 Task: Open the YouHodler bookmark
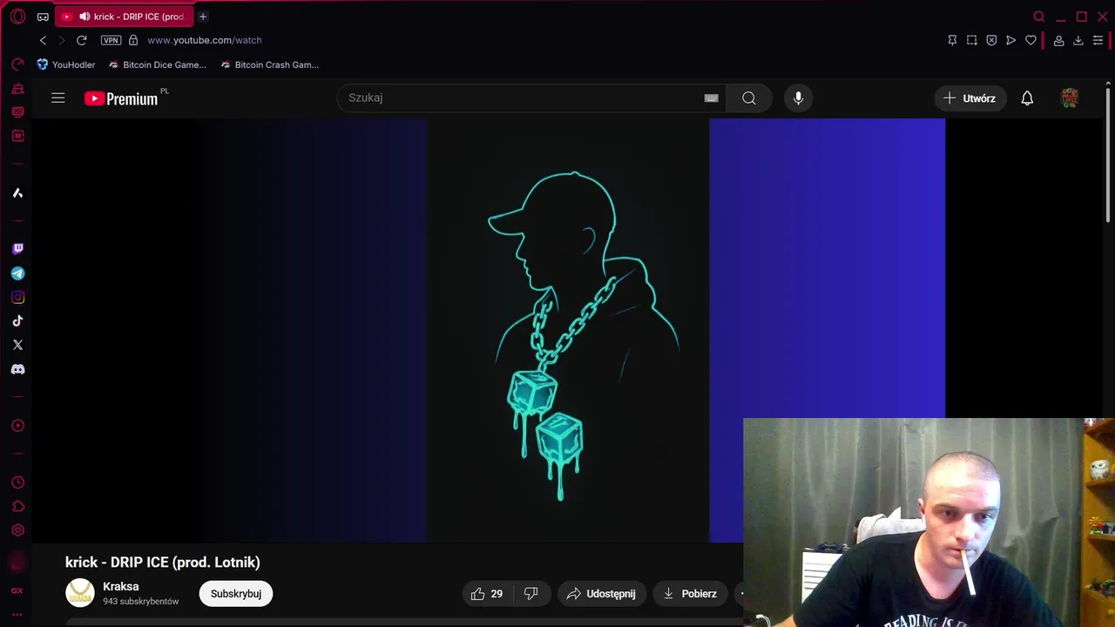pyautogui.click(x=66, y=64)
